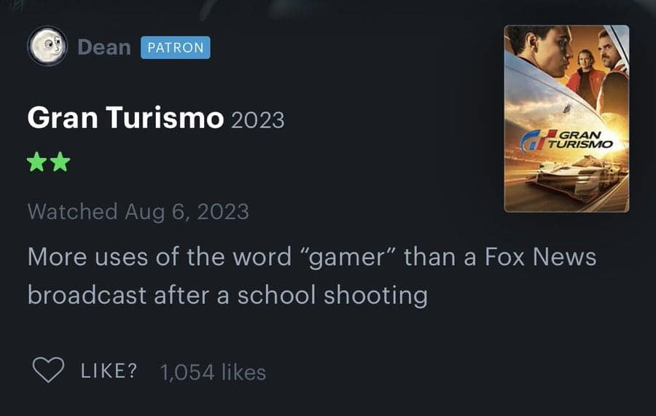Select the blue PATRON badge
The height and width of the screenshot is (416, 656).
coord(175,47)
